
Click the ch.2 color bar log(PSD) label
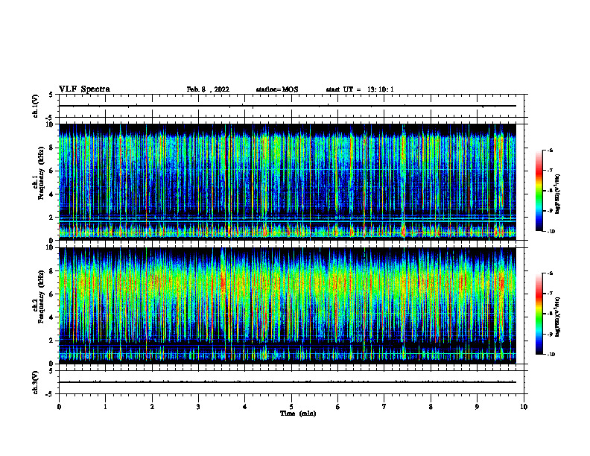click(x=557, y=317)
